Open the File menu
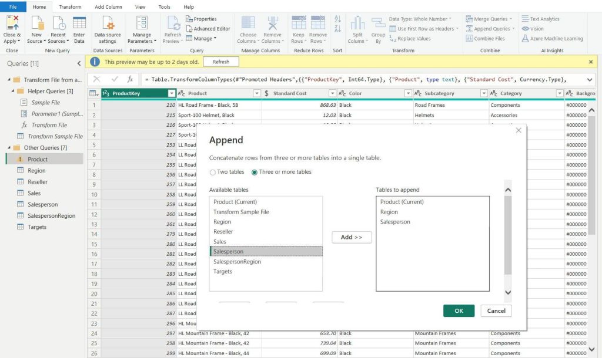The height and width of the screenshot is (358, 602). click(13, 6)
